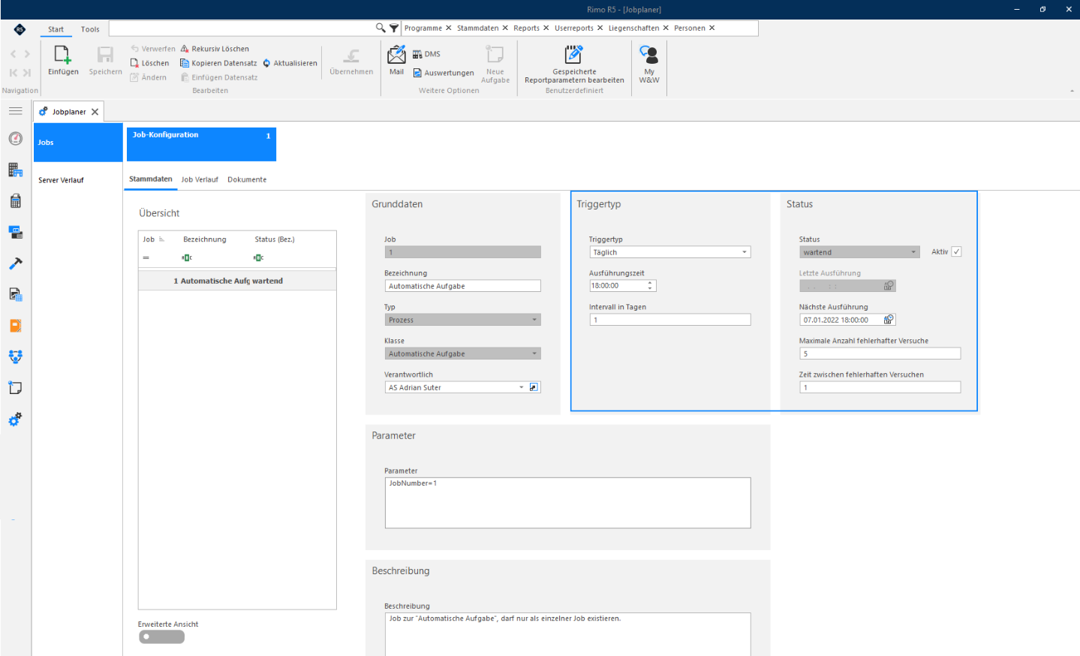Viewport: 1080px width, 656px height.
Task: Click the Neue Aufgabe icon
Action: click(x=495, y=55)
